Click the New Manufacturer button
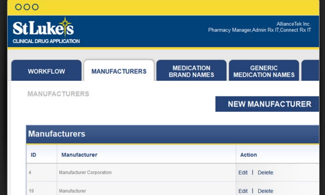 tap(267, 104)
